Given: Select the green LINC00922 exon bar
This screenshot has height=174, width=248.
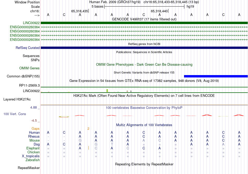Looking at the screenshot, I should [x=144, y=23].
